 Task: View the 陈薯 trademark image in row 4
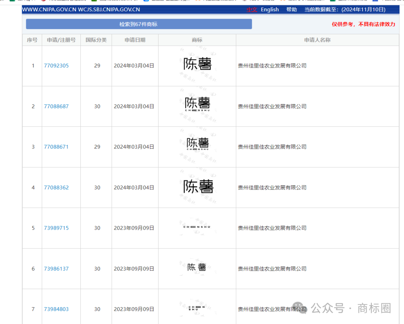click(198, 187)
